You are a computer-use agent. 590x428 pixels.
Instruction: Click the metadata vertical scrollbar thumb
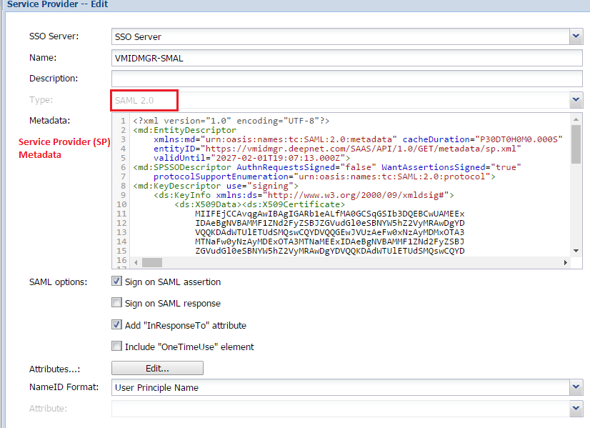point(576,143)
